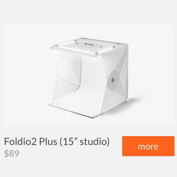
Task: Click the $89 price label
Action: (x=12, y=153)
